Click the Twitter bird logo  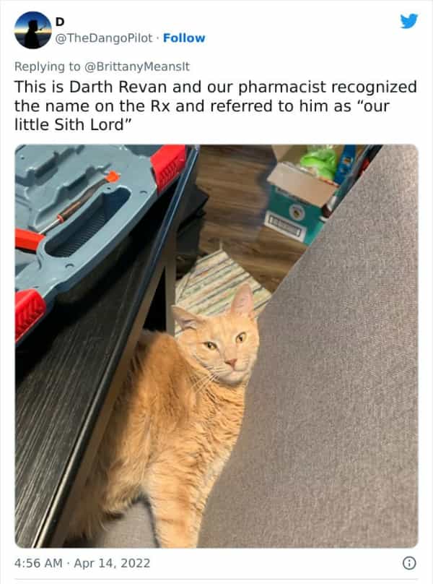pyautogui.click(x=409, y=21)
